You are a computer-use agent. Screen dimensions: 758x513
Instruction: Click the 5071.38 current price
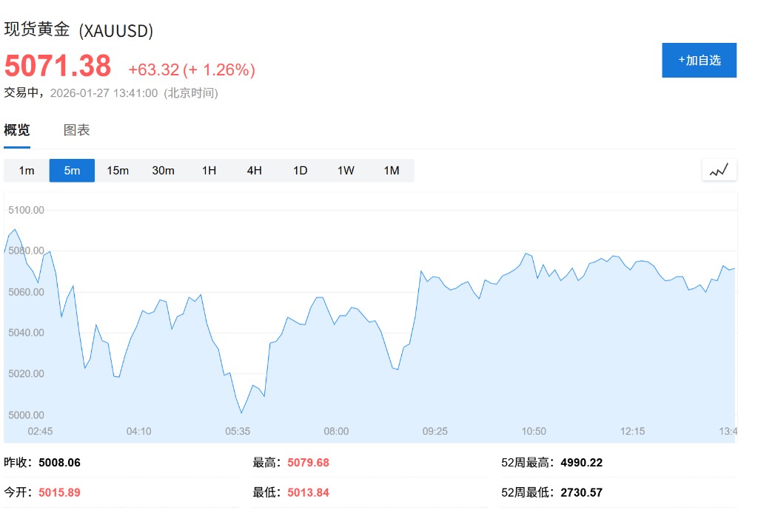point(58,67)
